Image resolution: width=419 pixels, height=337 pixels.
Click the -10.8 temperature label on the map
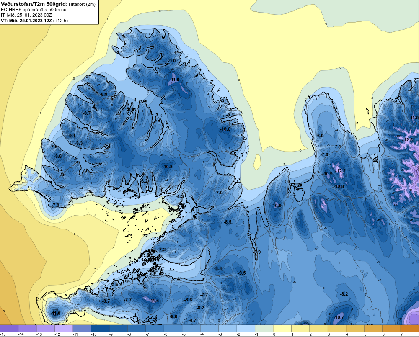click(339, 186)
